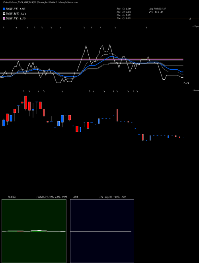
Task: Click the tallest red candlestick near the chart's left
Action: pos(25,102)
